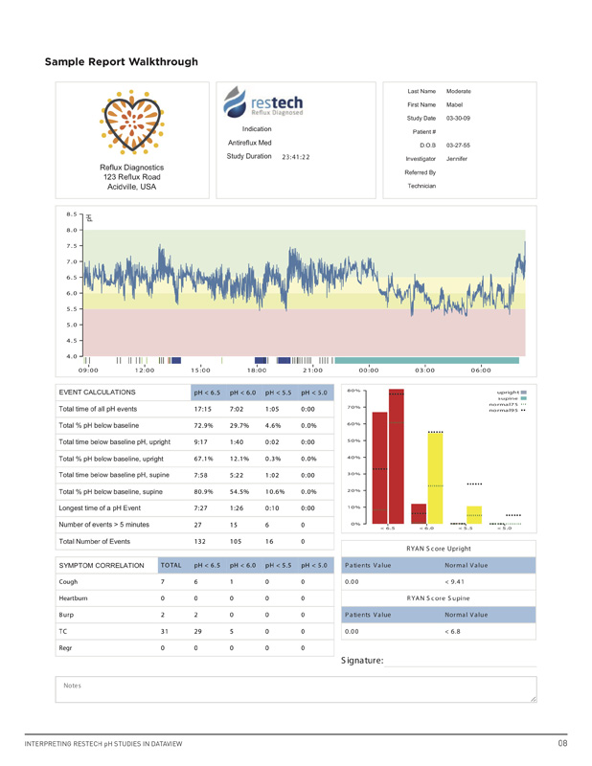Select the pH < 6.5 column header

(x=207, y=393)
